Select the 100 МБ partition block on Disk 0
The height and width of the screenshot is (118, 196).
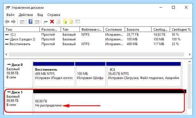90,74
